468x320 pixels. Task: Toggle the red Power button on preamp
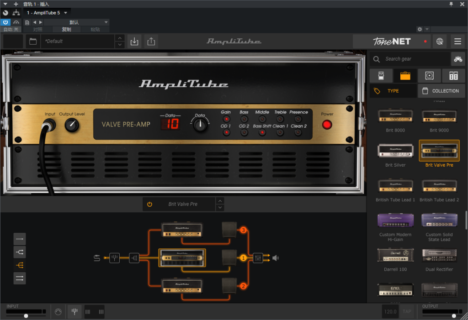[x=327, y=125]
